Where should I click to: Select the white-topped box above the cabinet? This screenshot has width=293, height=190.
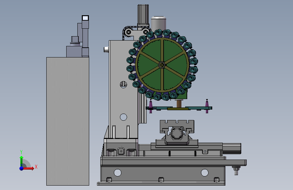(x=85, y=18)
